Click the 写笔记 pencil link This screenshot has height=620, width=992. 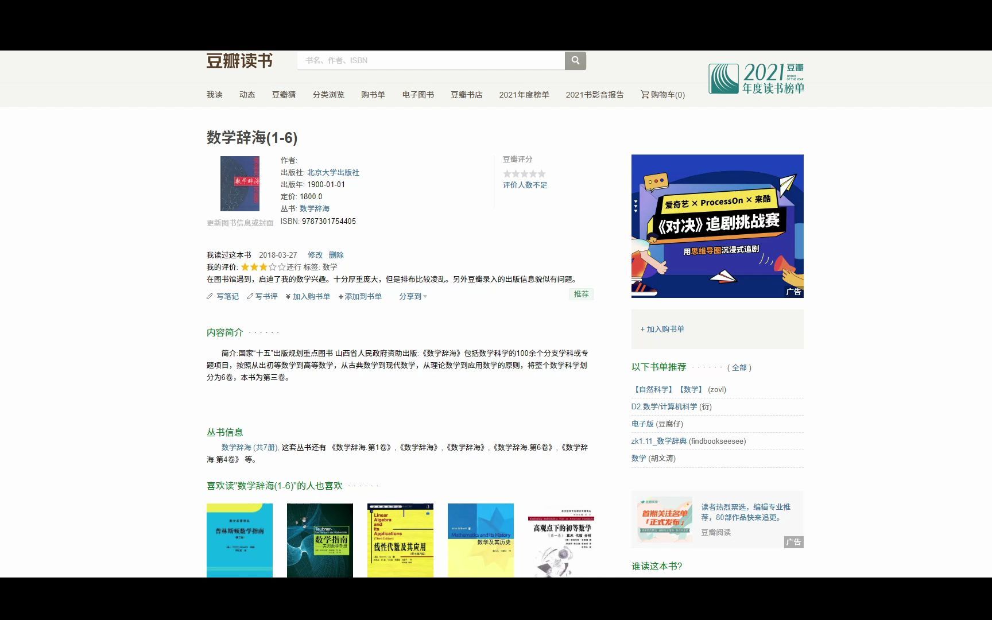[223, 296]
